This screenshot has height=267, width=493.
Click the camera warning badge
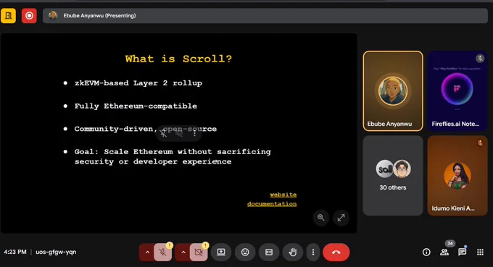(205, 245)
